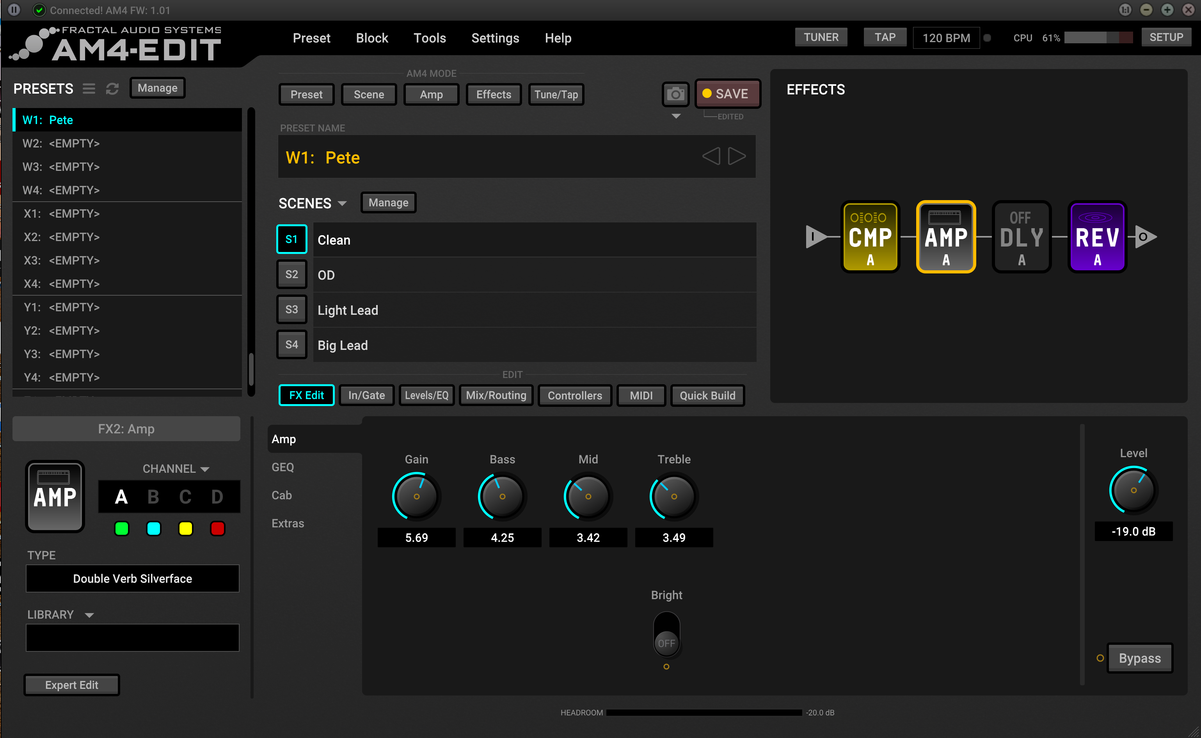The image size is (1201, 738).
Task: Click the large AMP block icon
Action: pos(55,496)
